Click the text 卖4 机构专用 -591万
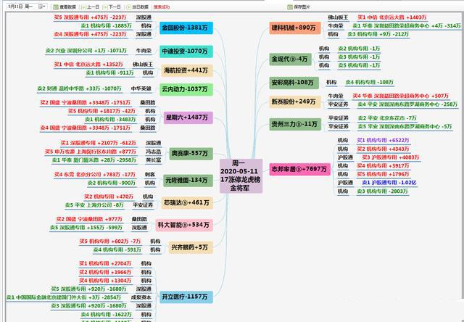 pos(117,250)
